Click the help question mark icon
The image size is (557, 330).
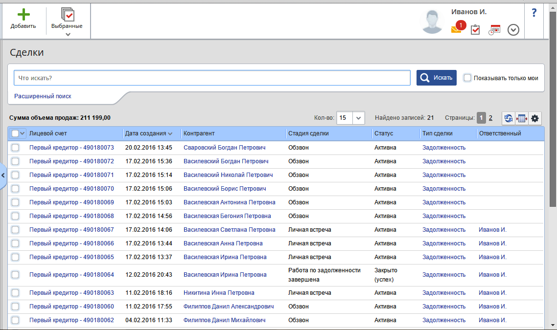[x=534, y=13]
